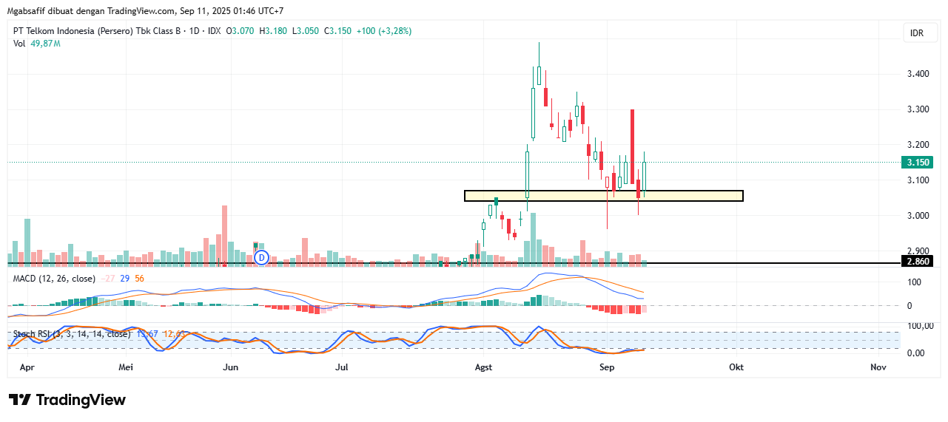Click the high value H3.180

273,31
